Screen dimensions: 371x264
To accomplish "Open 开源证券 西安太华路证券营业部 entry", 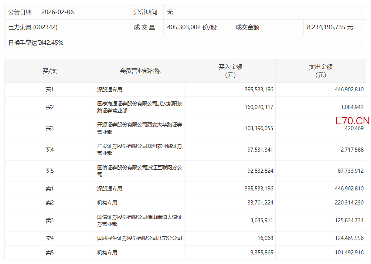I will pos(139,128).
